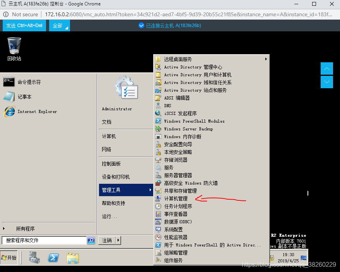Select 存储浏览器 entry
Image resolution: width=340 pixels, height=272 pixels.
(x=212, y=160)
